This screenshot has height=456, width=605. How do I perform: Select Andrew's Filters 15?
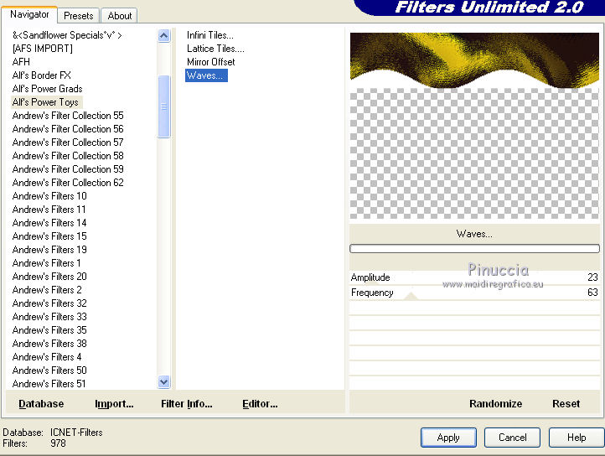49,236
